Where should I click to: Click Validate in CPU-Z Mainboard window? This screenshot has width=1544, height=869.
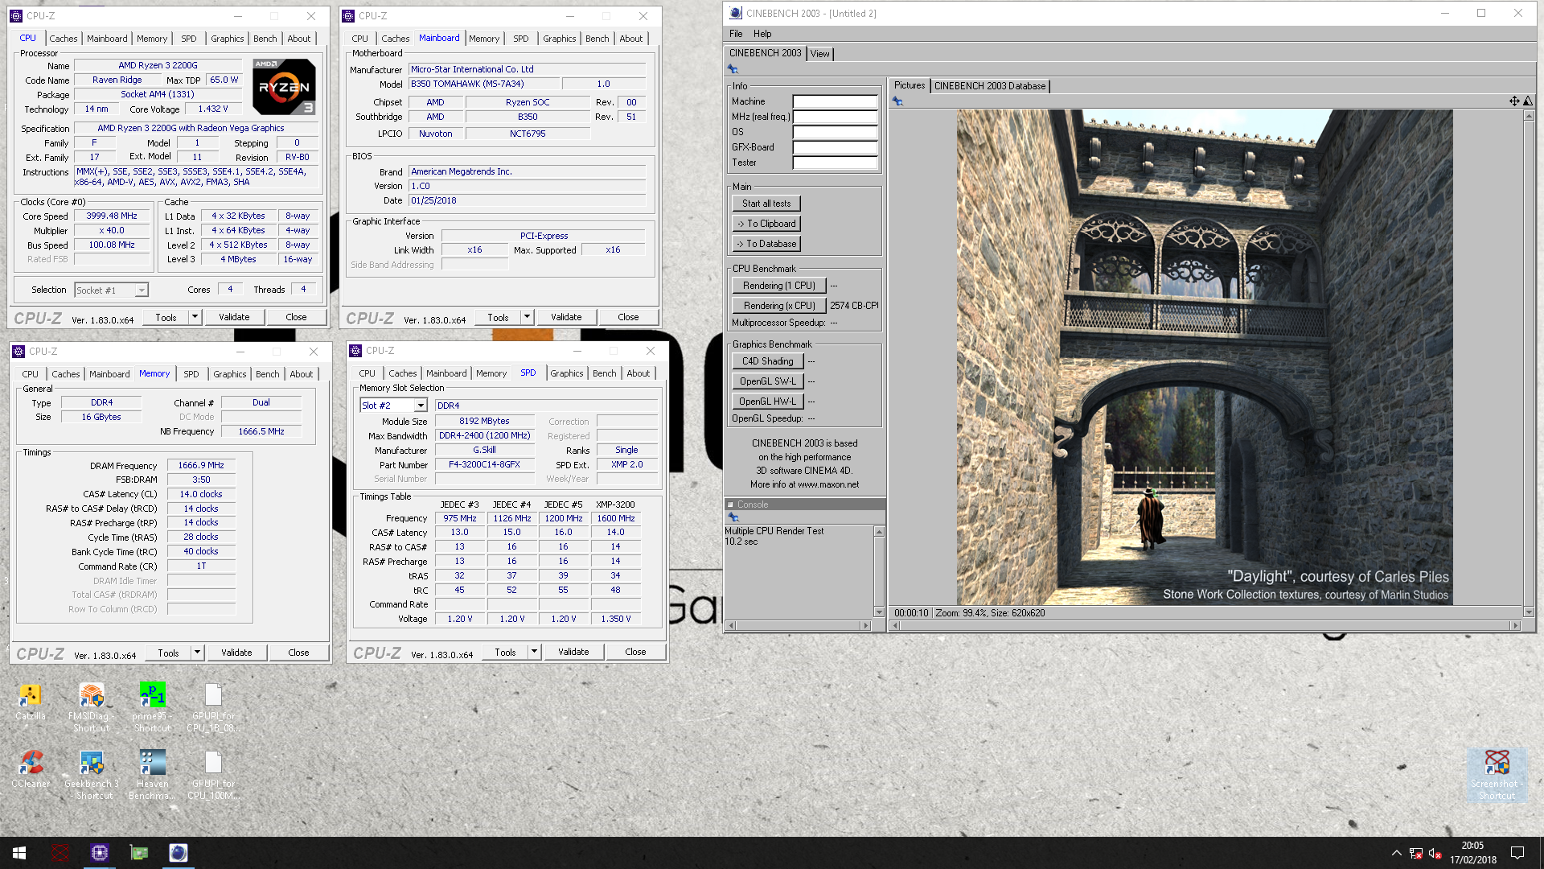(566, 317)
